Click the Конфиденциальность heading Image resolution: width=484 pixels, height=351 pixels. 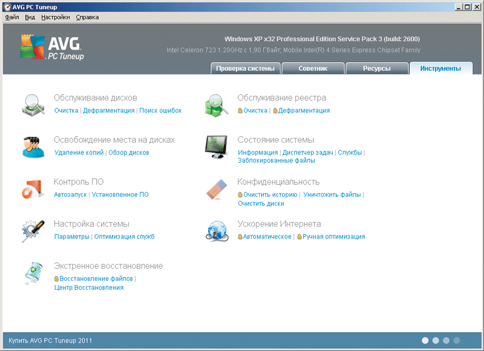[x=278, y=182]
